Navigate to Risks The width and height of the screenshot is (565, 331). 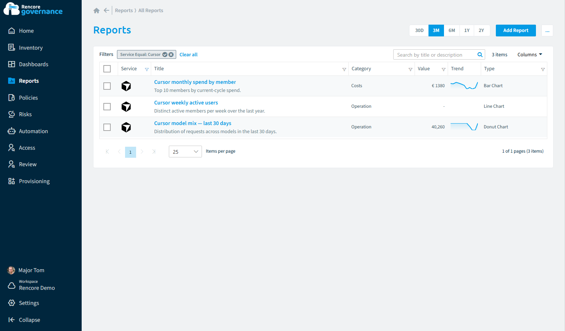(25, 114)
